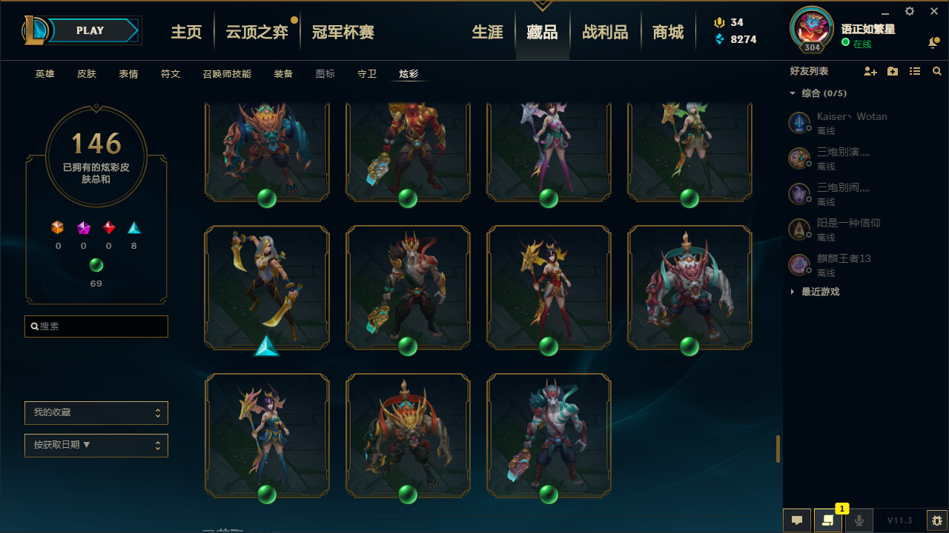Collapse the 综合 (0/5) friend group
Screen dimensions: 949x533
[793, 93]
